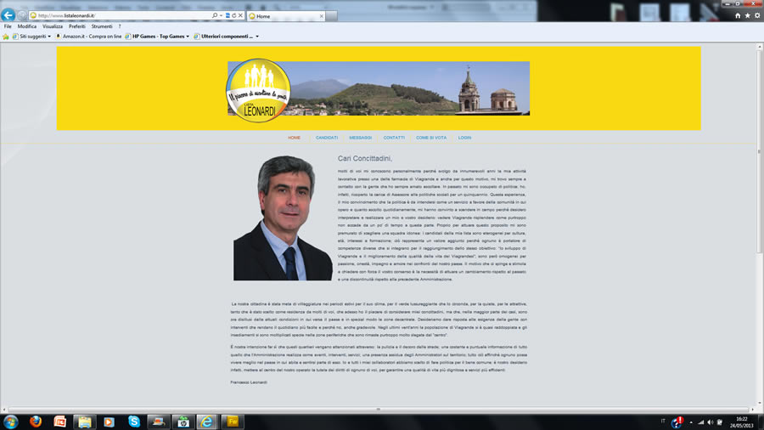
Task: Click the scroll down arrow of vertical scrollbar
Action: tap(759, 404)
